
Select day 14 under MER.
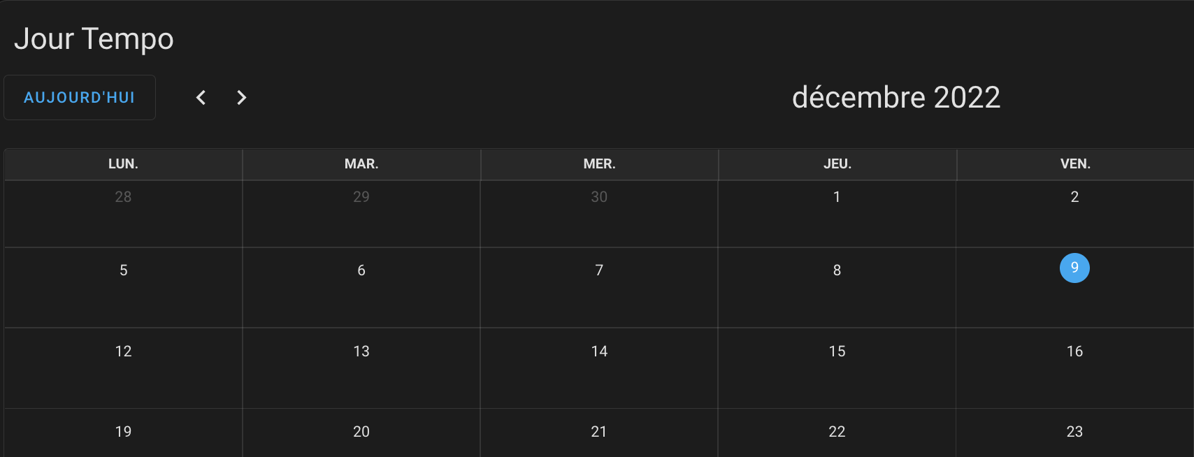tap(599, 351)
